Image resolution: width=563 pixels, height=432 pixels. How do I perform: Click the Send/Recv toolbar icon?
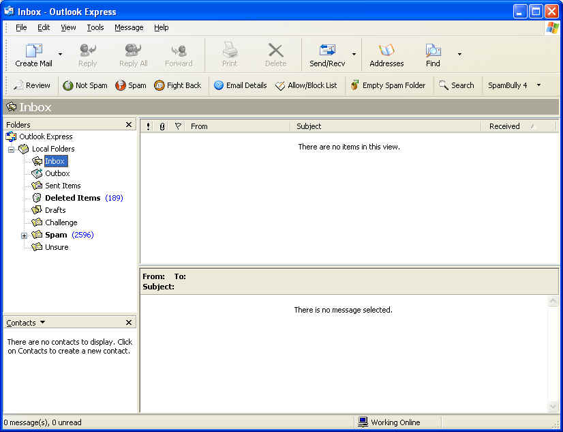point(327,55)
